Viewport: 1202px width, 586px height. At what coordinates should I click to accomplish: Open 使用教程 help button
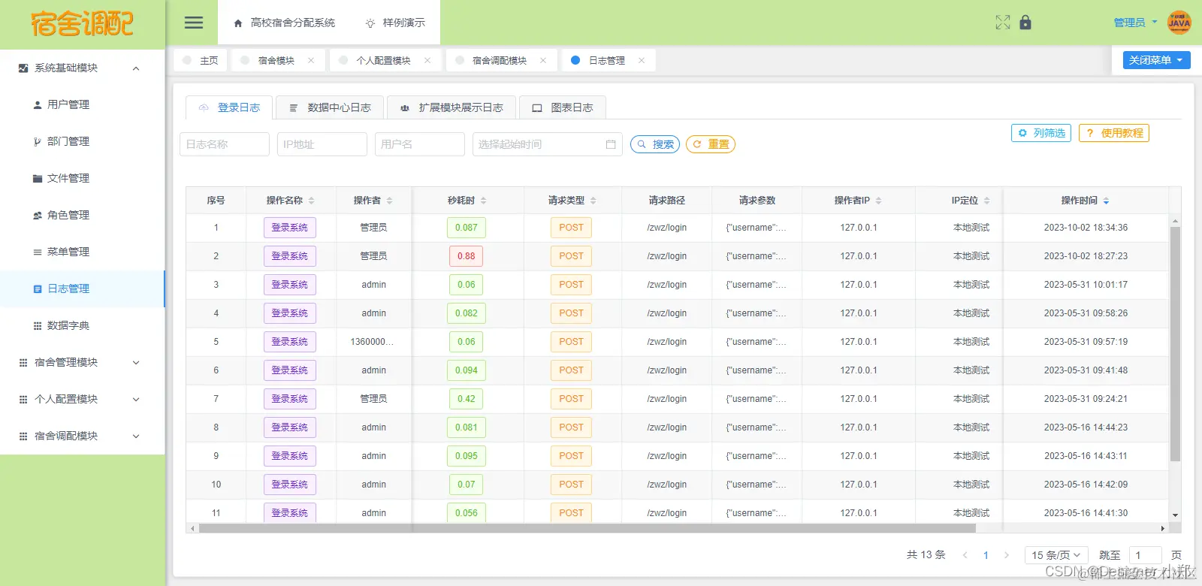1114,133
